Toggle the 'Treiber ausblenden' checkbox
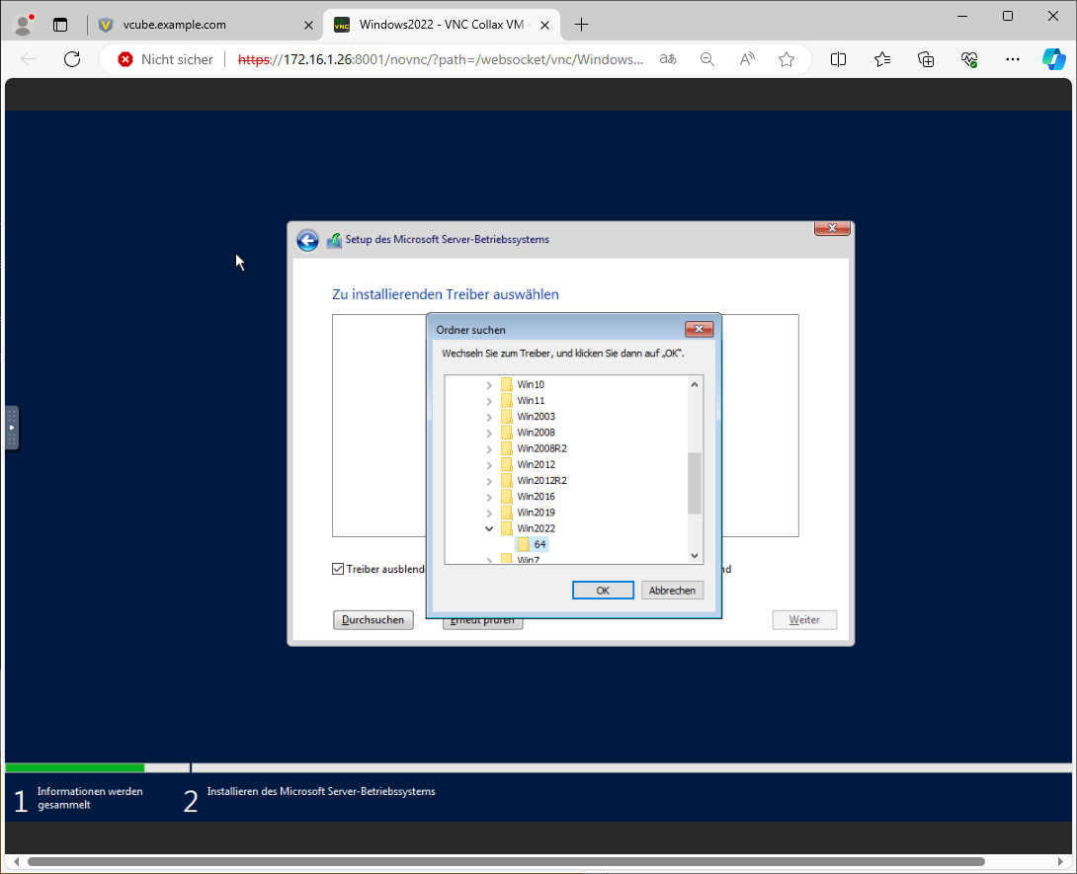This screenshot has width=1077, height=874. coord(338,569)
